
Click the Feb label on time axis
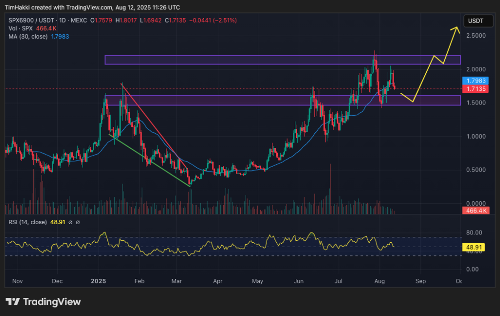[139, 281]
